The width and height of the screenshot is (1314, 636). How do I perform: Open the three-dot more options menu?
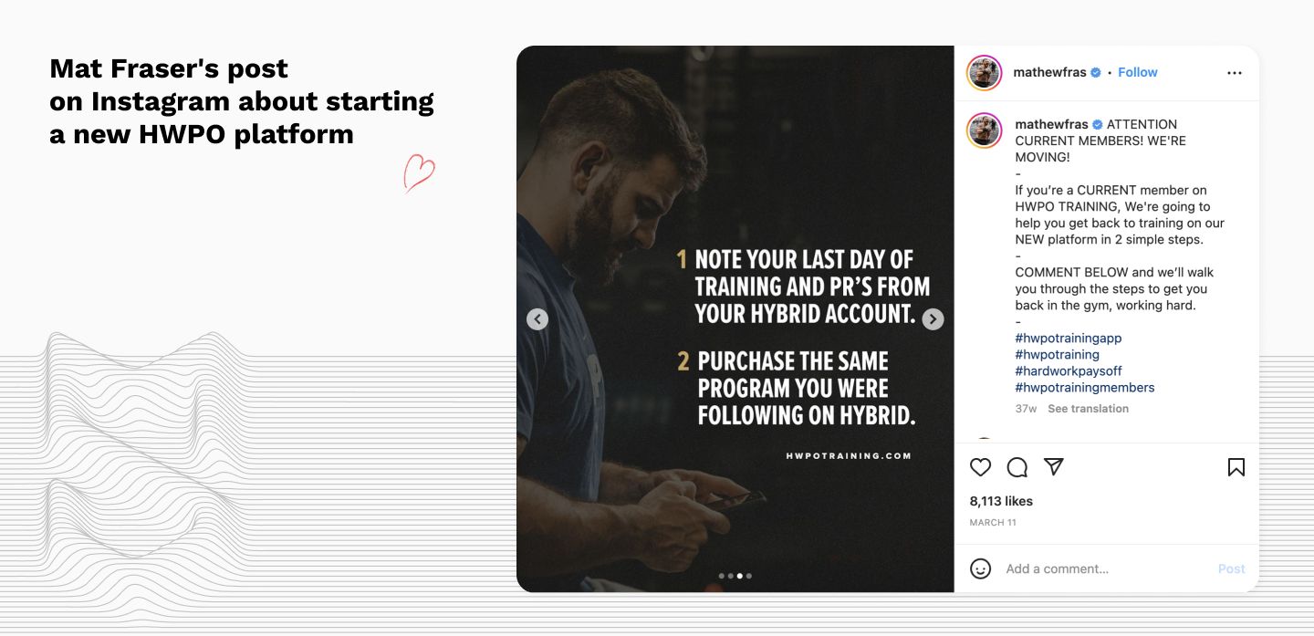tap(1235, 73)
